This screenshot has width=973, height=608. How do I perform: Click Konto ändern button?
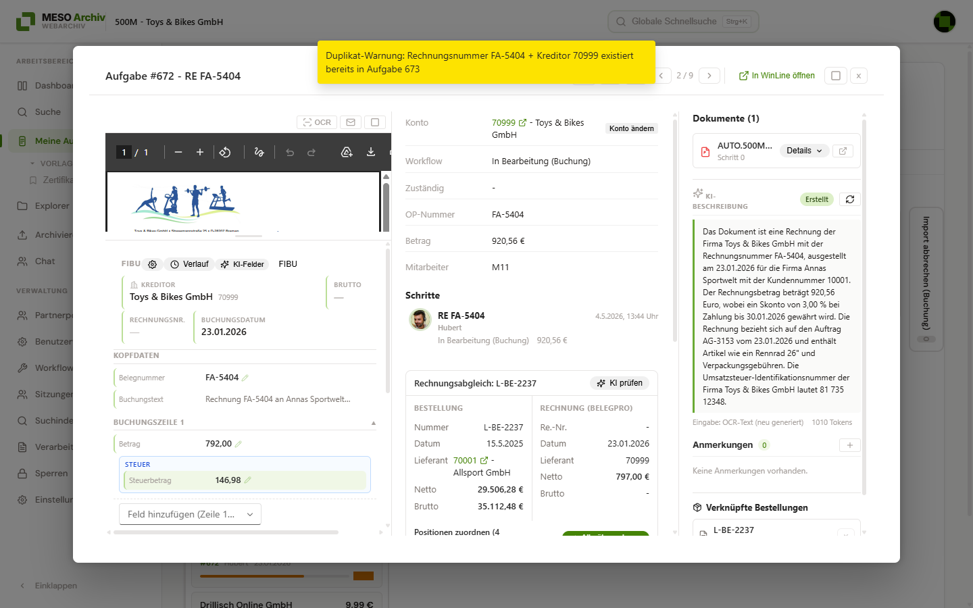click(632, 128)
